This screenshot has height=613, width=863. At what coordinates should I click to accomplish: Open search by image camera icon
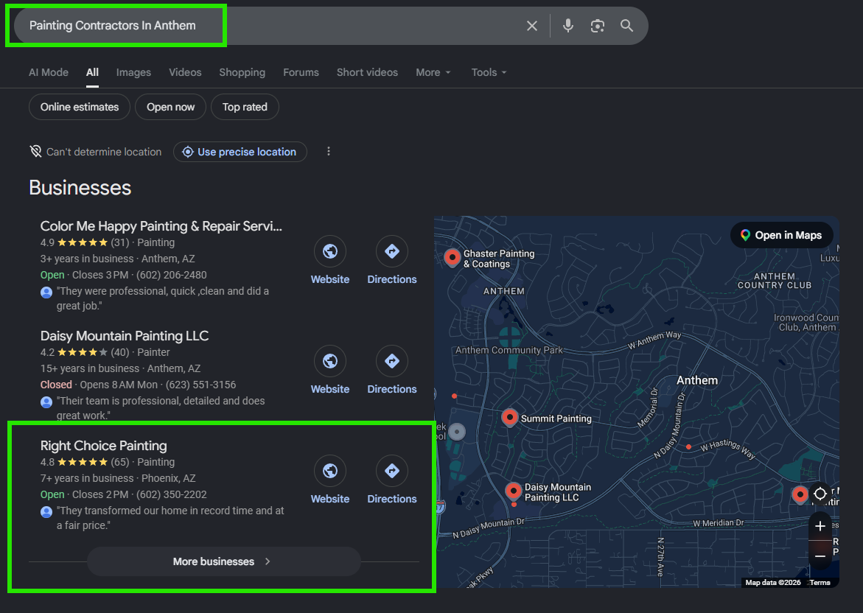pyautogui.click(x=597, y=26)
